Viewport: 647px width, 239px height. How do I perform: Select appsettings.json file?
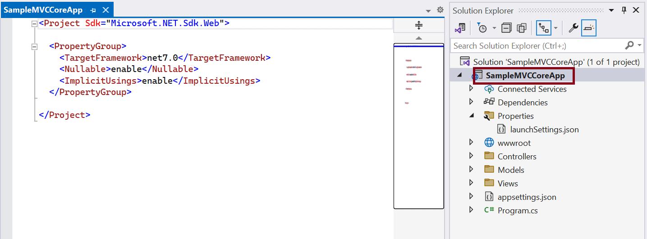527,197
